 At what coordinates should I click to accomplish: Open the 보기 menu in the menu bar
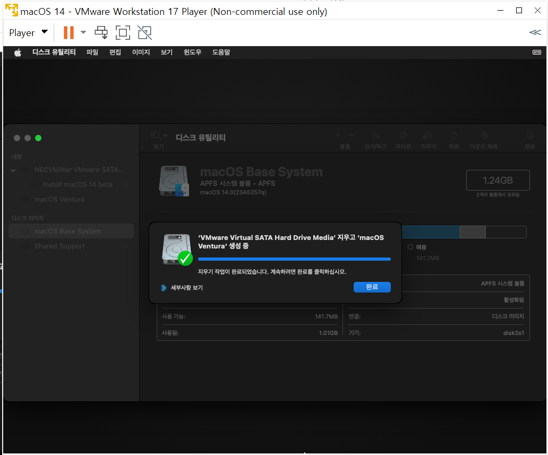pyautogui.click(x=167, y=52)
